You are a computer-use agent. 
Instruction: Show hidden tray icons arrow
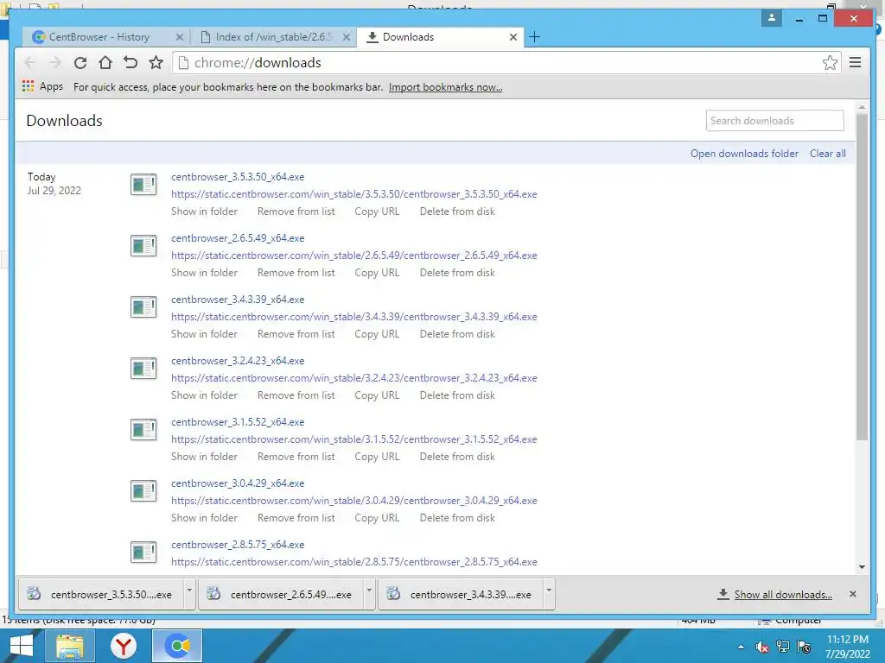pos(741,647)
